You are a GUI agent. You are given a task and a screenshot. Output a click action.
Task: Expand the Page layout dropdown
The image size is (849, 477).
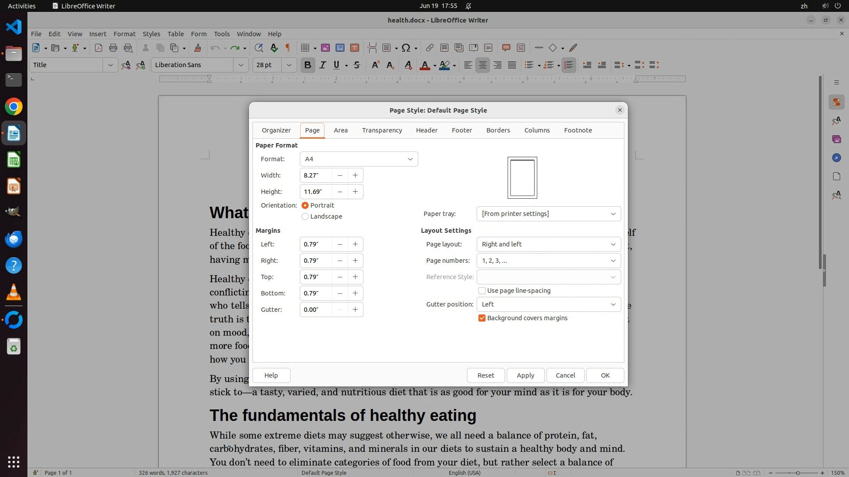pyautogui.click(x=548, y=244)
